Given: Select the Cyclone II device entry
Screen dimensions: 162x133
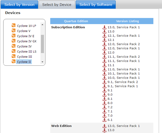Looking at the screenshot, I should click(x=24, y=62).
